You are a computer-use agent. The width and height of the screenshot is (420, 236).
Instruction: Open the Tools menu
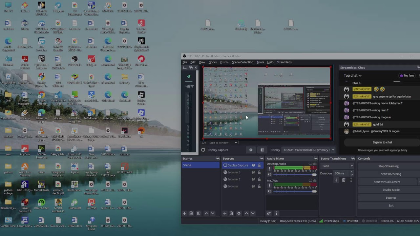point(260,62)
